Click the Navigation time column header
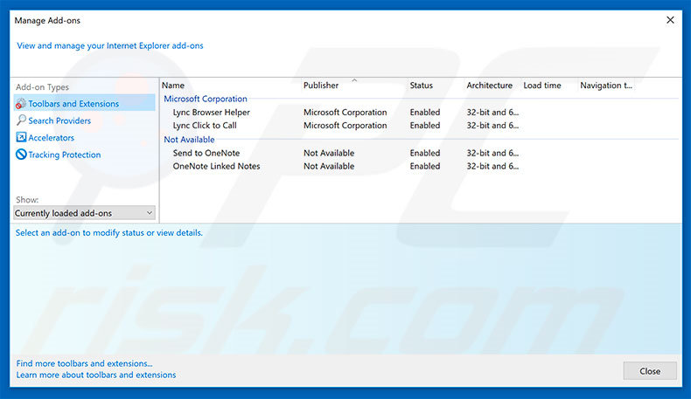 click(x=606, y=86)
